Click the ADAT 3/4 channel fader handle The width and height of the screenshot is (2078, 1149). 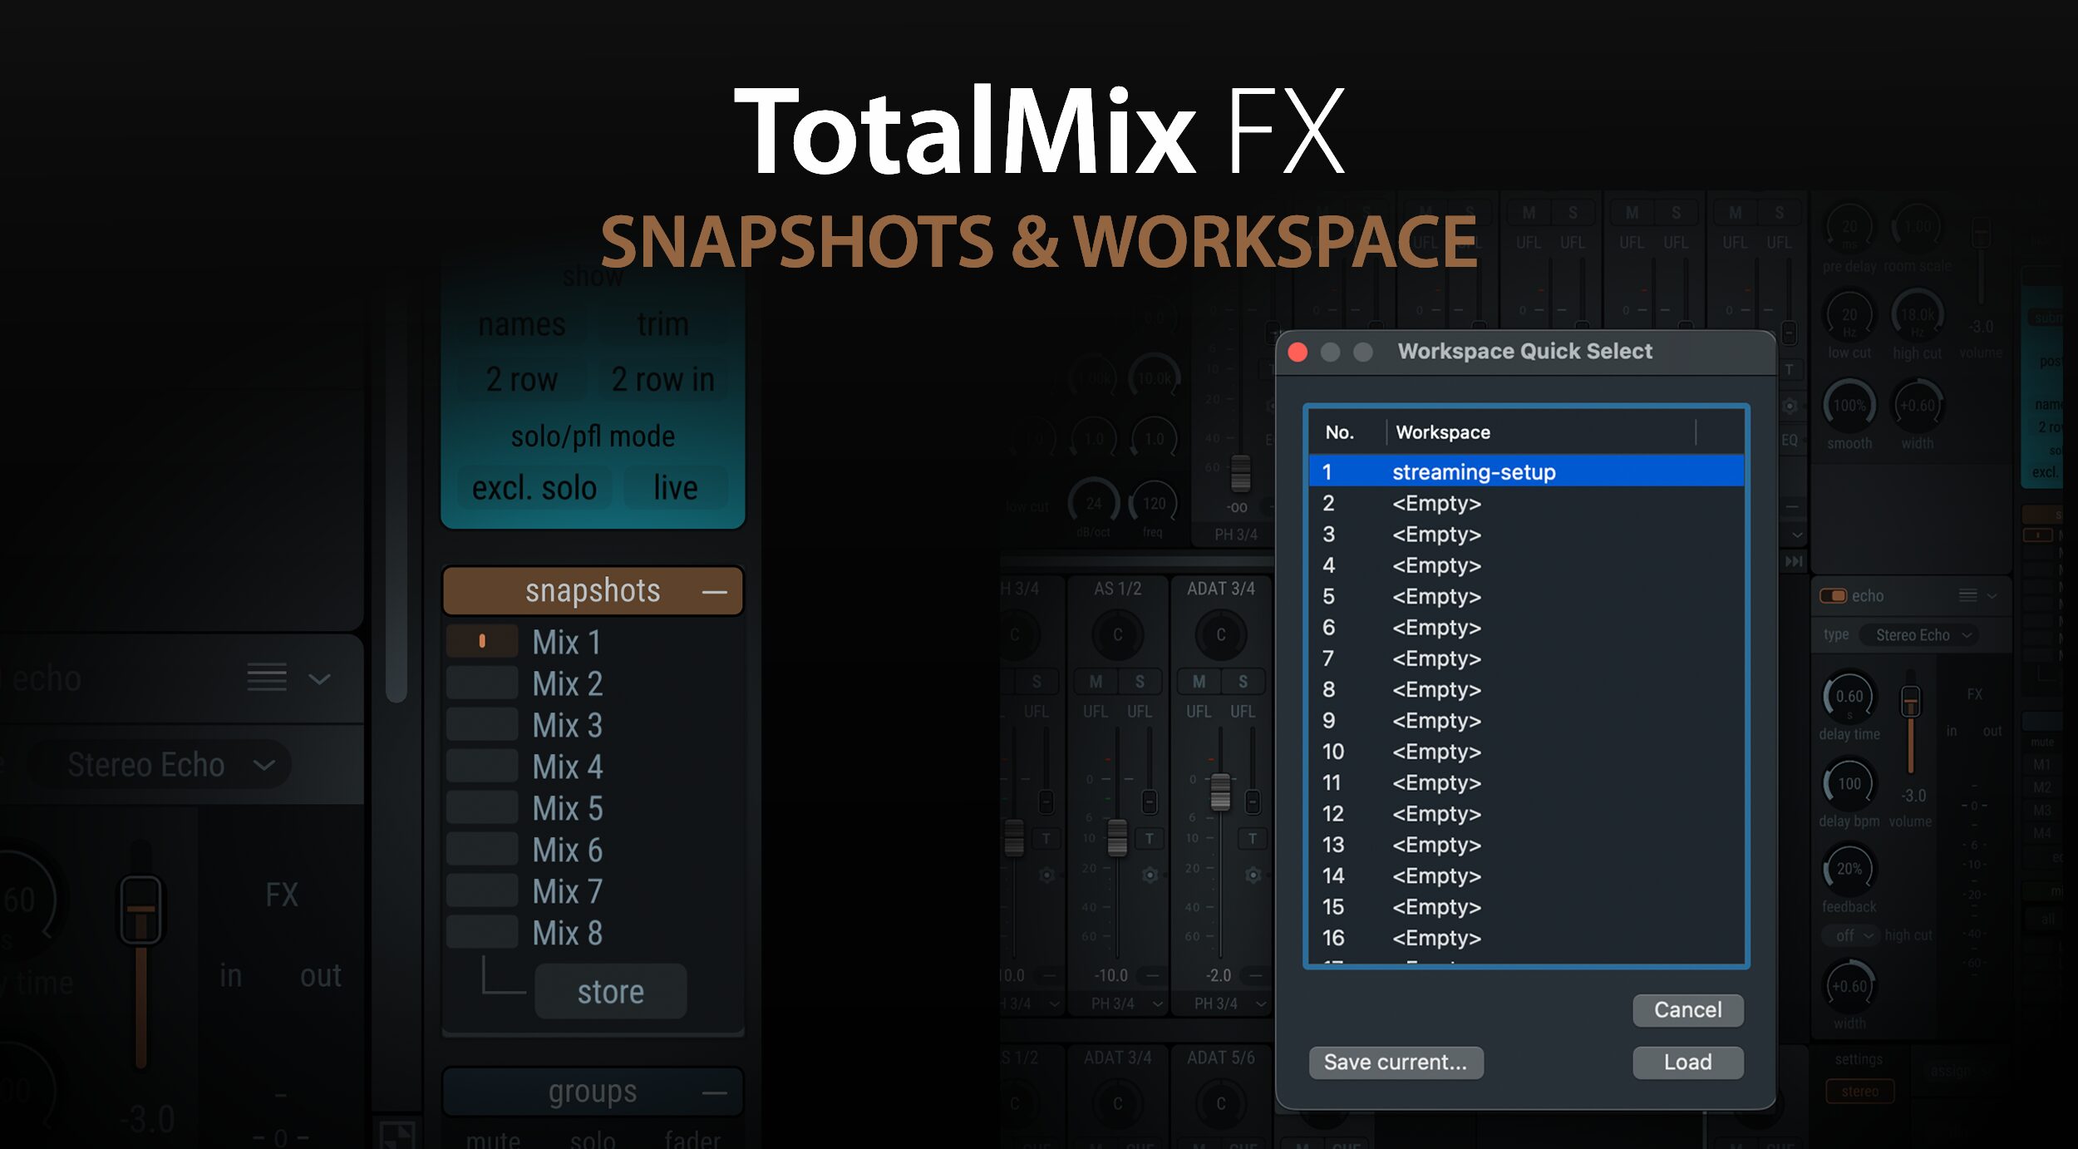(x=1219, y=791)
